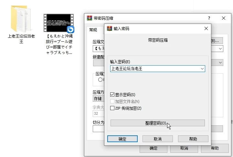Click 帮助 in the 输入密码 dialog
The image size is (233, 157).
click(193, 139)
